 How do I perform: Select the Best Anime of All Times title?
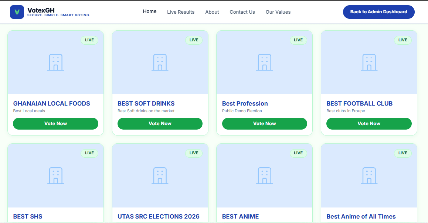361,216
